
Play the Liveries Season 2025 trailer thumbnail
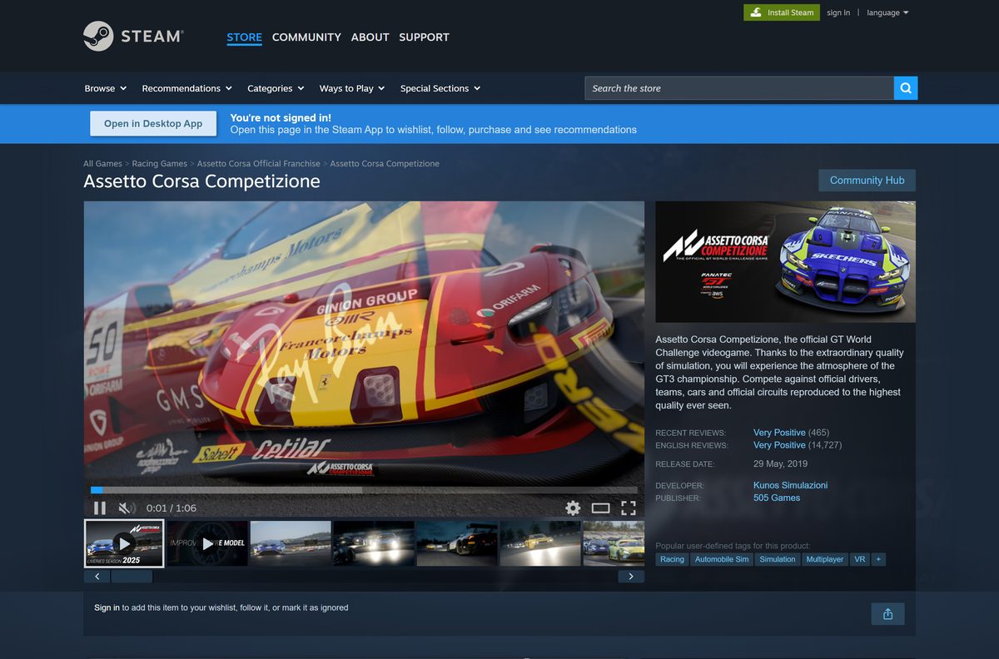coord(124,543)
